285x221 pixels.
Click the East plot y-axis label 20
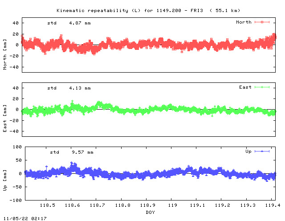(x=16, y=99)
